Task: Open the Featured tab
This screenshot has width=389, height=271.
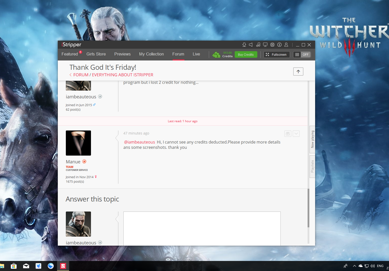Action: [x=70, y=54]
